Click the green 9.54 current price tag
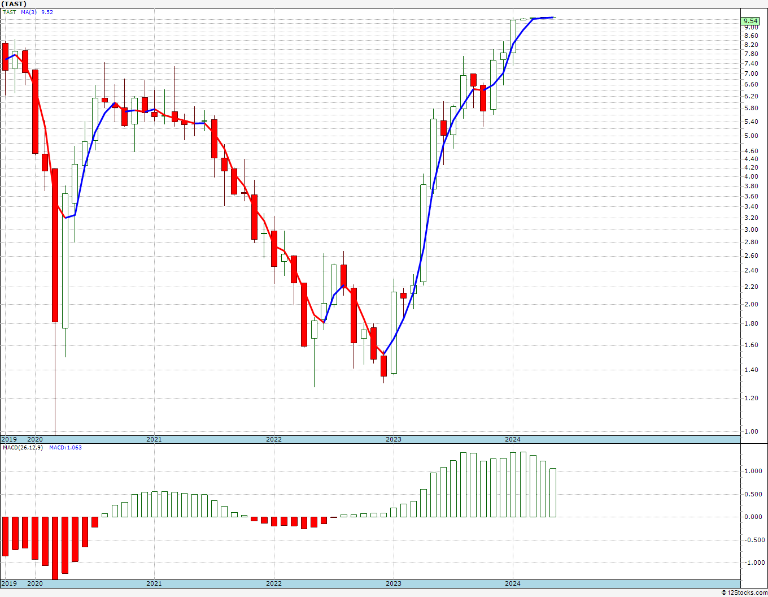768x597 pixels. pyautogui.click(x=750, y=21)
